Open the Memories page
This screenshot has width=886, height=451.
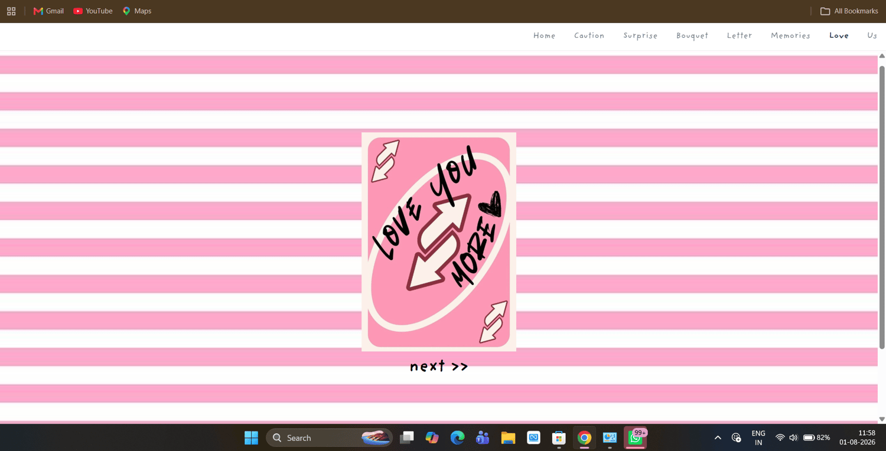[x=791, y=35]
